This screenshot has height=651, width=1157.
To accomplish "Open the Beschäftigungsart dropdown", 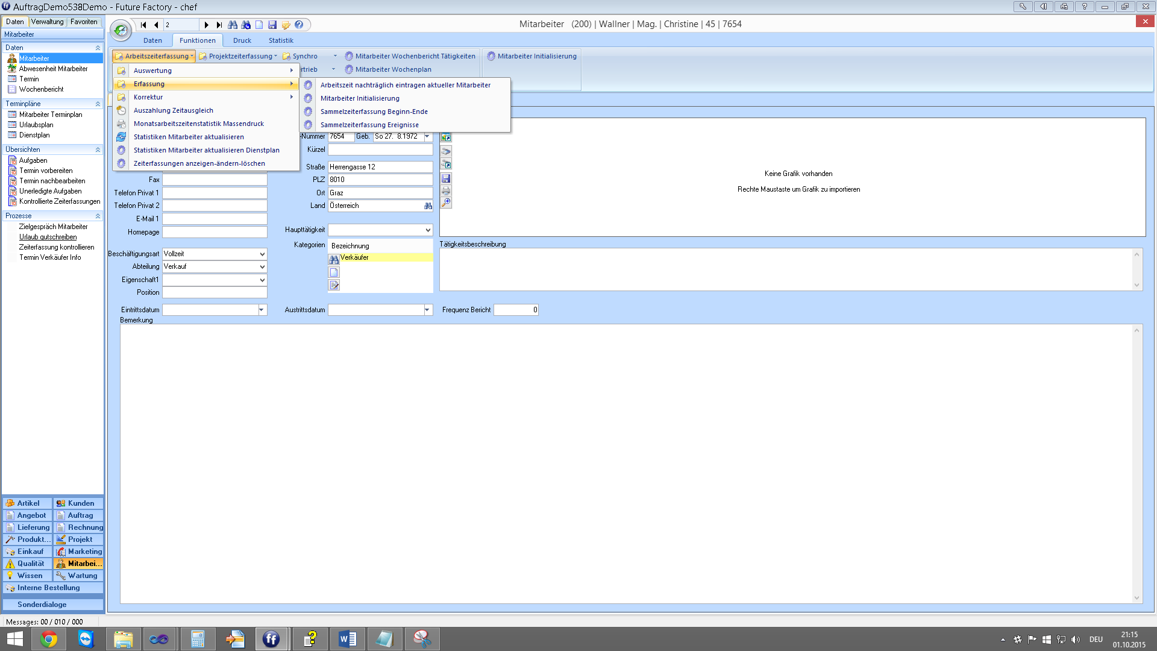I will point(262,254).
